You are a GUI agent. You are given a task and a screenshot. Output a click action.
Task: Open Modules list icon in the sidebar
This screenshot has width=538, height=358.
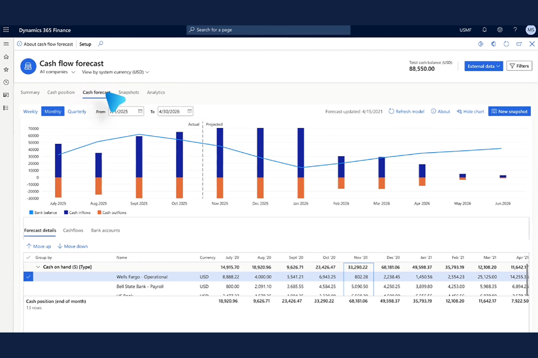coord(6,108)
